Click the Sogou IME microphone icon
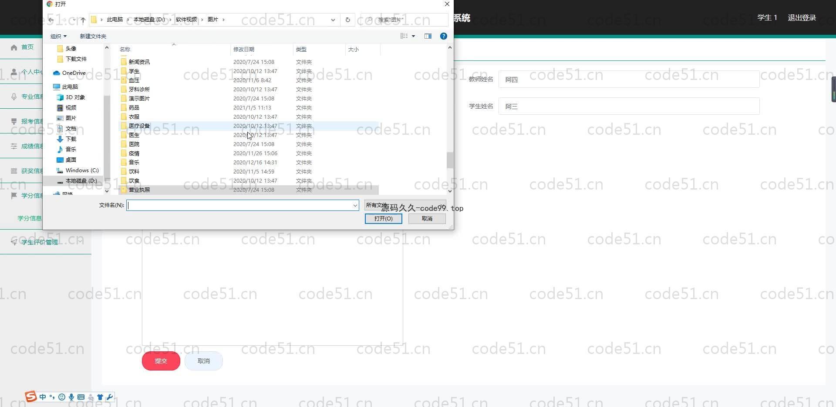This screenshot has width=836, height=407. click(71, 397)
